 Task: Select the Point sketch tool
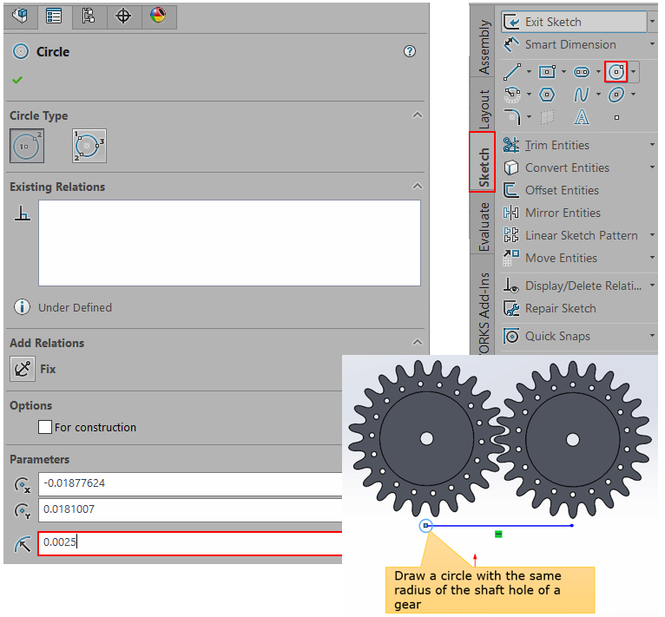(x=616, y=117)
